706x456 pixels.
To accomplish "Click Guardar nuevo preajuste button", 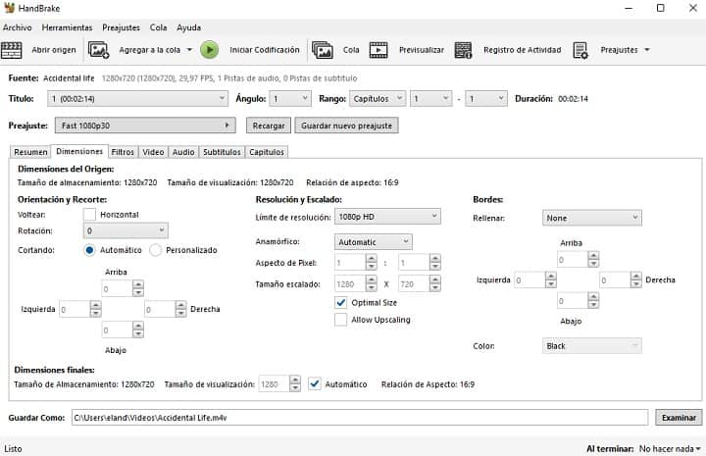I will click(346, 126).
